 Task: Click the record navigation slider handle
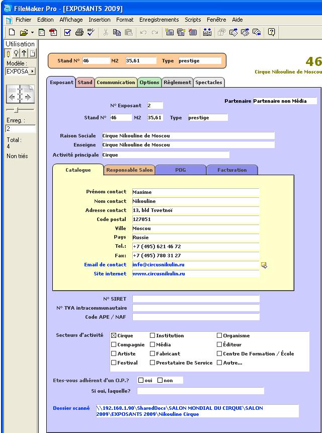(x=16, y=109)
